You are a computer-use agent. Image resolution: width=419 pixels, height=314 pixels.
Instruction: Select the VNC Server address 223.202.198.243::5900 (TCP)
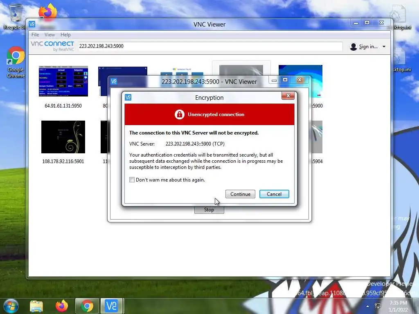[x=195, y=144]
